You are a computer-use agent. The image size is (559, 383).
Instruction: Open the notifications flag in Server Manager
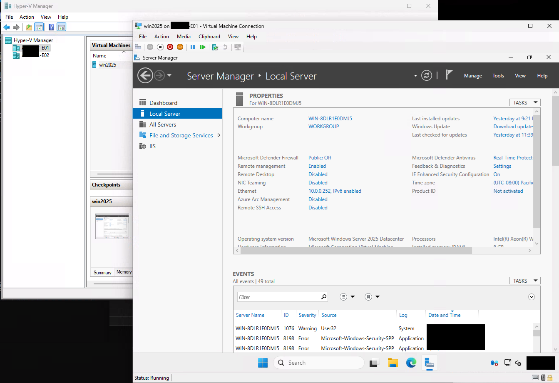click(449, 75)
